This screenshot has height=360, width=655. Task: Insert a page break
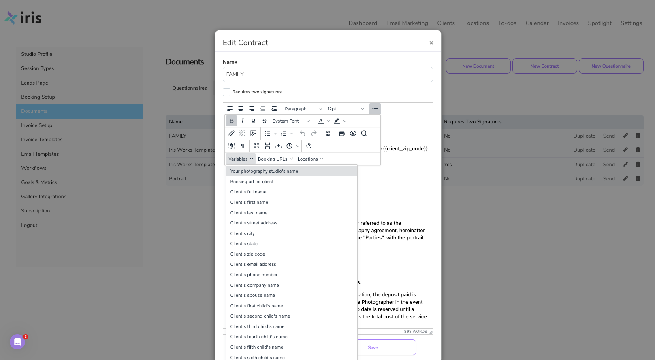267,146
